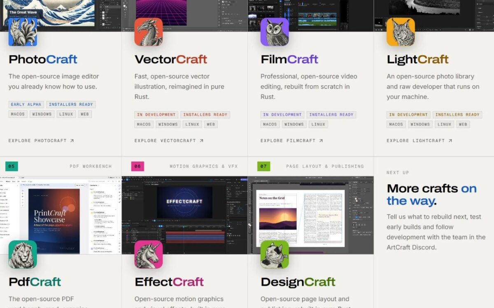Image resolution: width=494 pixels, height=308 pixels.
Task: Click LightCraft's In Development tag
Action: pos(408,115)
